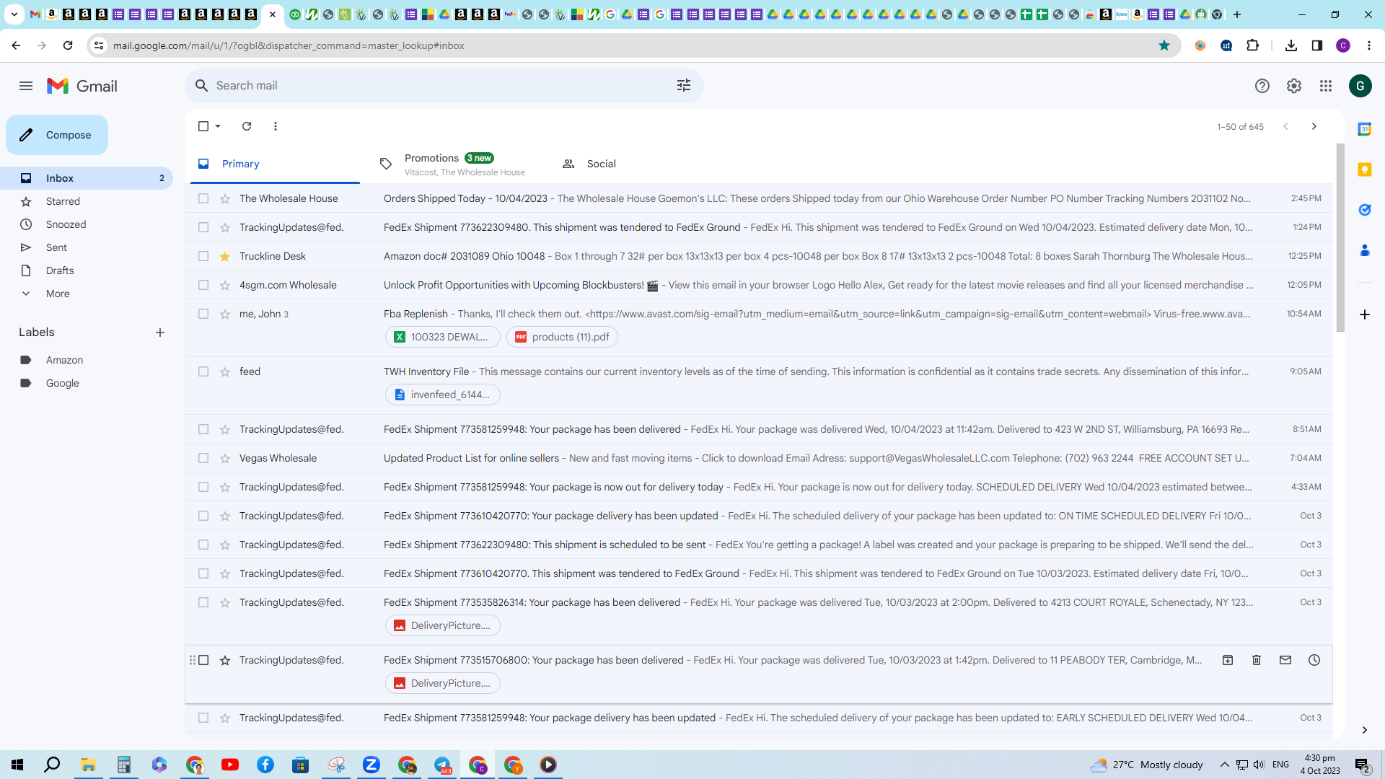
Task: Open File Explorer from taskbar
Action: tap(88, 765)
